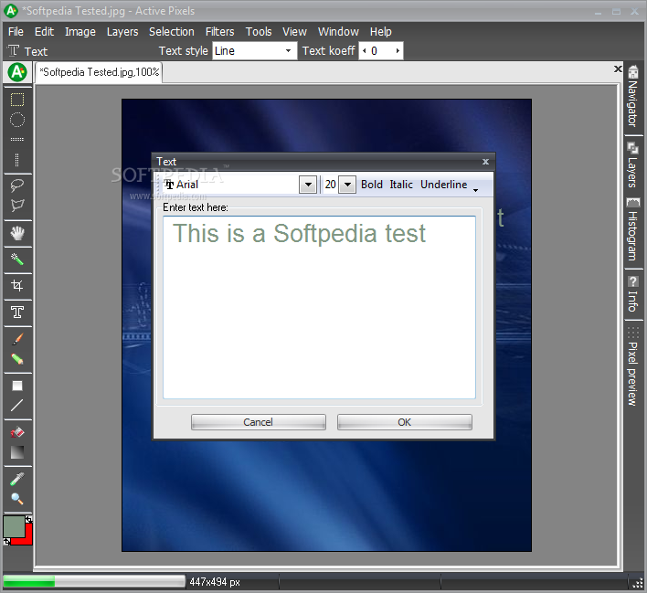Select the green pencil tool
Image resolution: width=647 pixels, height=593 pixels.
click(x=17, y=359)
